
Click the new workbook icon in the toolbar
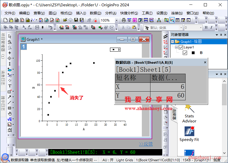[x=16, y=20]
